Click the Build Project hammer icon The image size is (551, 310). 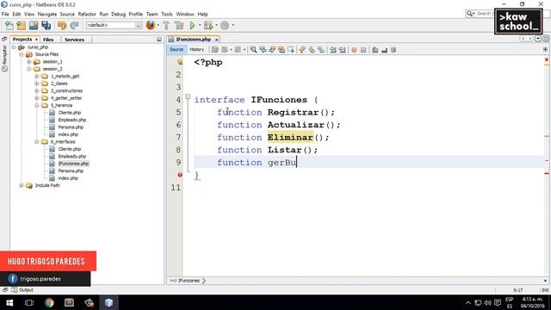(x=166, y=25)
